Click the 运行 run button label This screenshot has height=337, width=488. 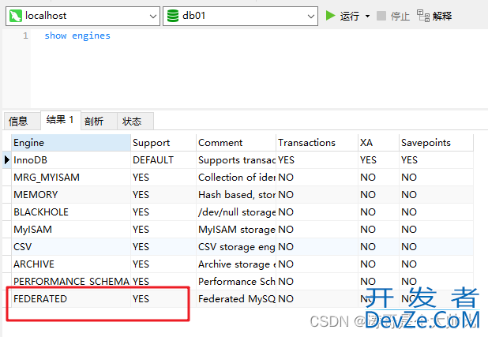pyautogui.click(x=350, y=16)
